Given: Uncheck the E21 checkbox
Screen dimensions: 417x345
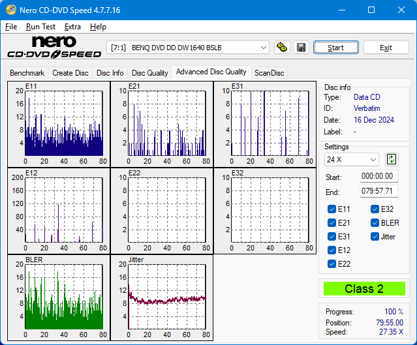Looking at the screenshot, I should click(x=332, y=223).
